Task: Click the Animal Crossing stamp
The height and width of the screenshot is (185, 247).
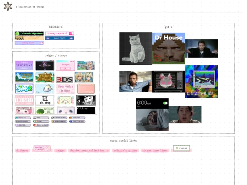Action: tap(45, 77)
